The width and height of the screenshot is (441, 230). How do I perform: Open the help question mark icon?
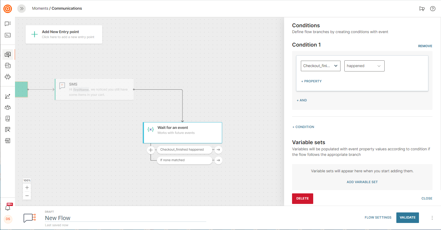(432, 9)
